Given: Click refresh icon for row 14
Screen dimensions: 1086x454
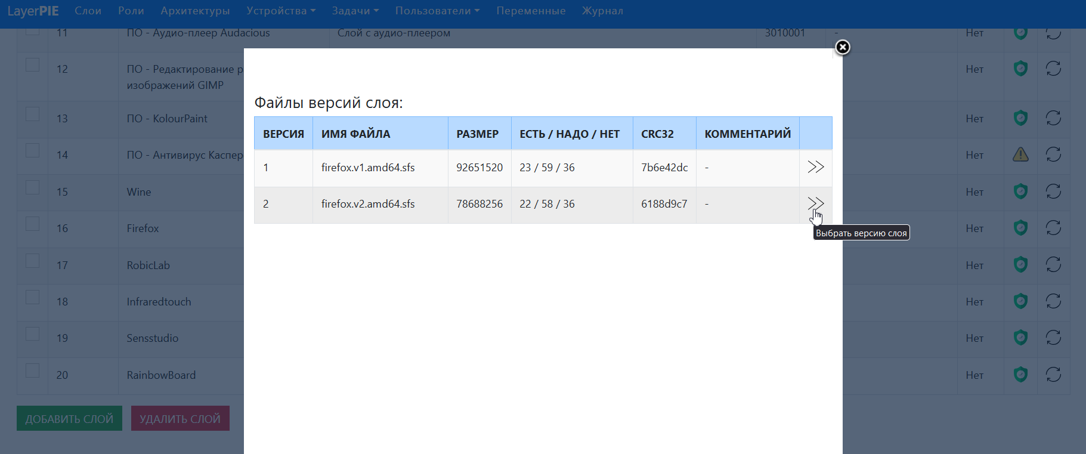Looking at the screenshot, I should [x=1053, y=155].
